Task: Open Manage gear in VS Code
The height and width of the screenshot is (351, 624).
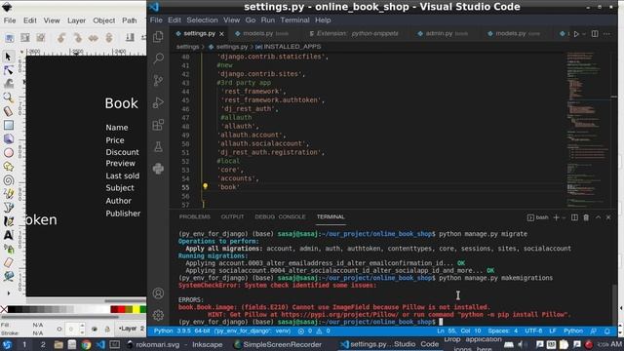Action: 158,315
